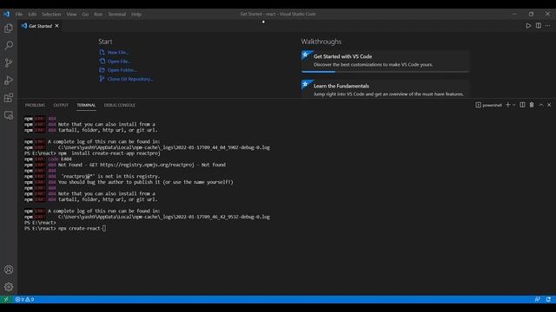
Task: Open Get Started with VS Code walkthrough
Action: 386,62
